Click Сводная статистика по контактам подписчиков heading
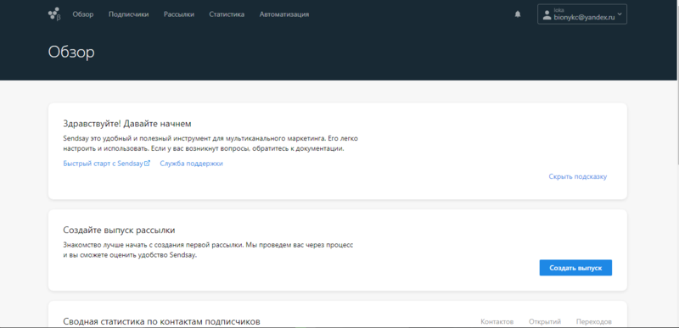The image size is (679, 328). [x=161, y=321]
